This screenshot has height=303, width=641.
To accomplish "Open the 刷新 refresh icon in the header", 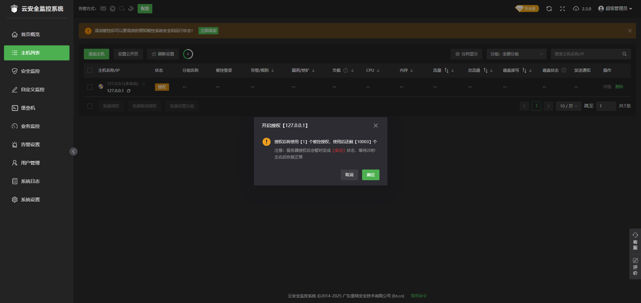I will pos(549,8).
